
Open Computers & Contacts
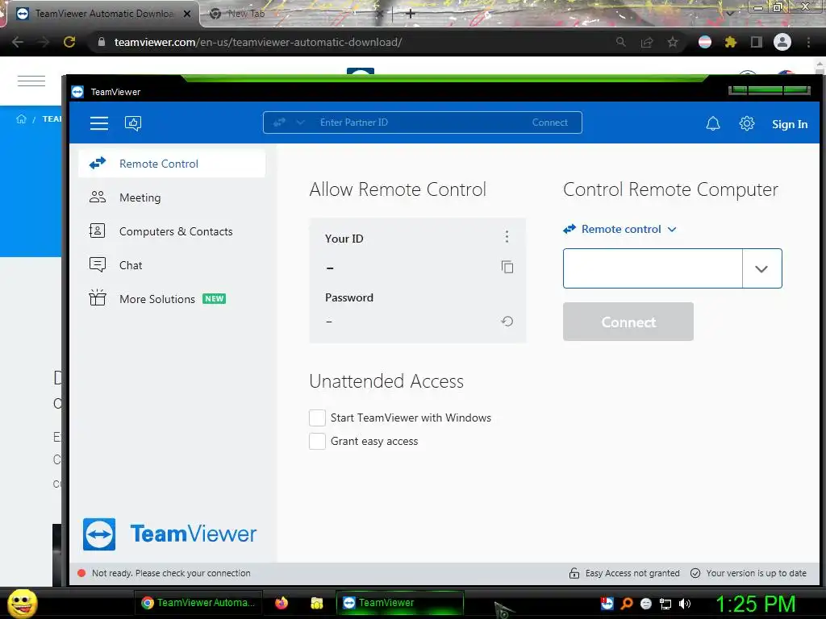tap(172, 231)
